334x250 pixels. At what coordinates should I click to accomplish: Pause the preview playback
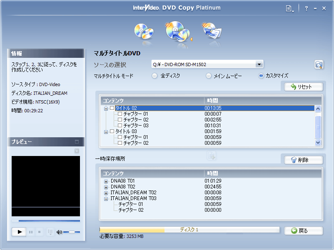pyautogui.click(x=31, y=232)
